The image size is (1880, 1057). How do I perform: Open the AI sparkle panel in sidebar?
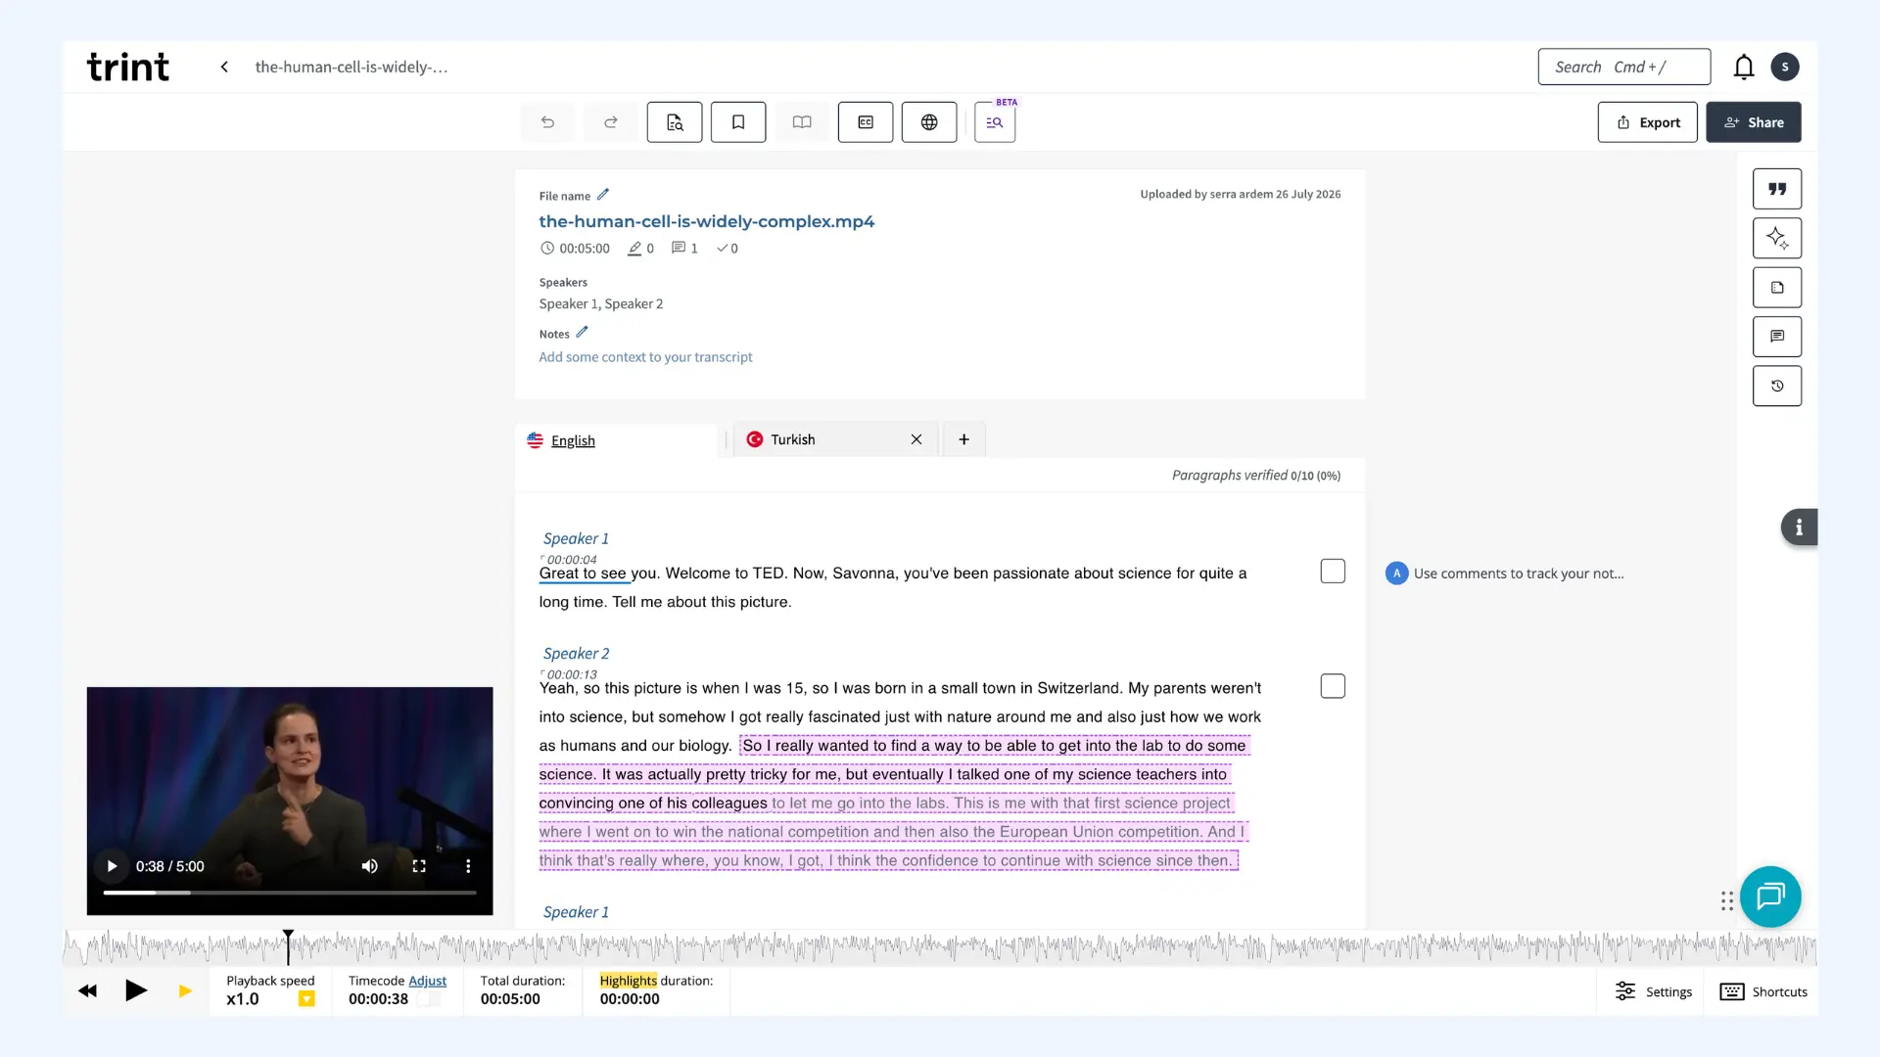coord(1777,238)
